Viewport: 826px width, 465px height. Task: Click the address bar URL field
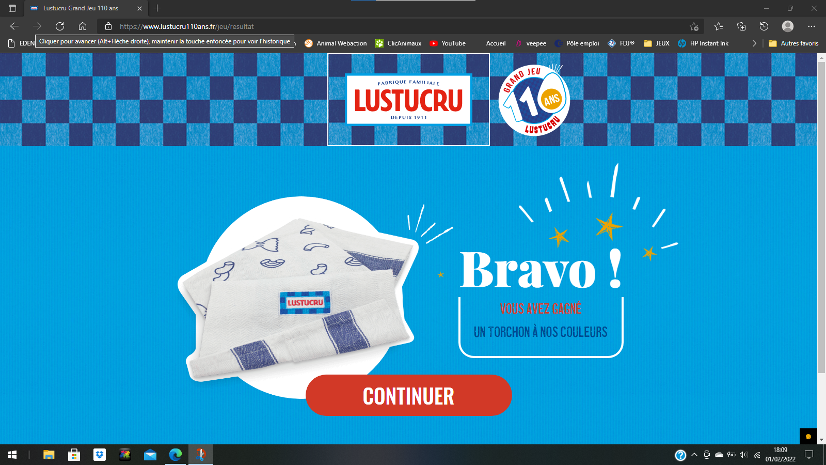(x=361, y=26)
